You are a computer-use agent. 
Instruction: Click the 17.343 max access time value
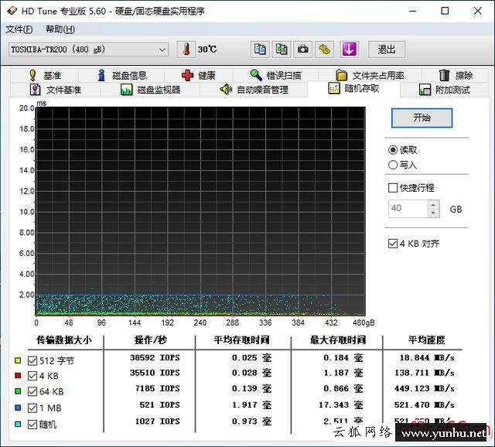(341, 405)
